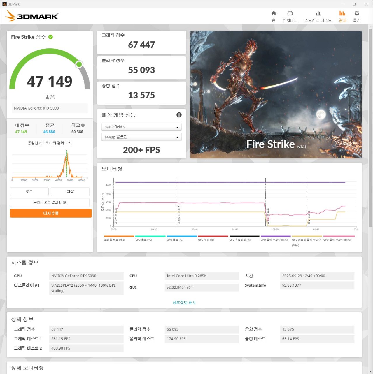Click the Fire Strike benchmark preview image
Screen dimensions: 373x374
tap(276, 95)
